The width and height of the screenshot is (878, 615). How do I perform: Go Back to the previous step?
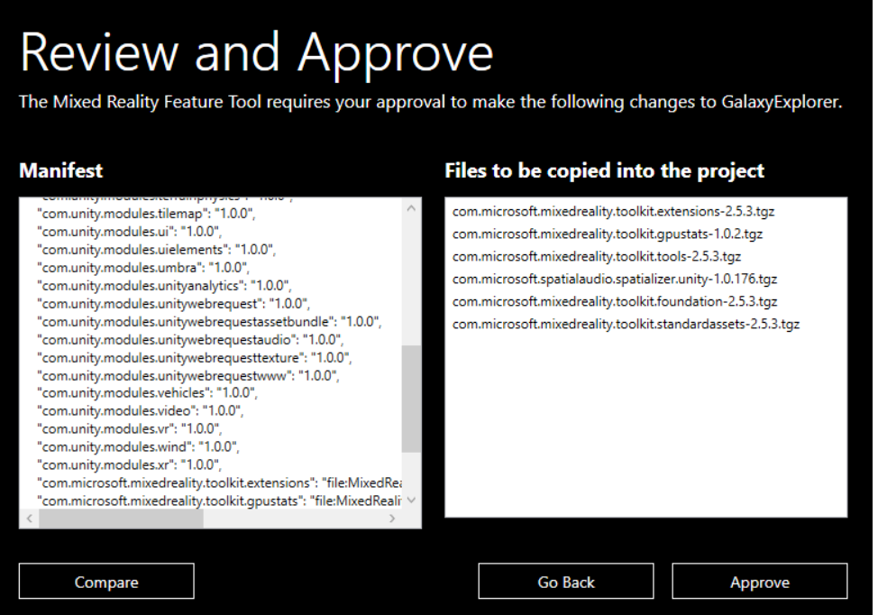point(565,582)
